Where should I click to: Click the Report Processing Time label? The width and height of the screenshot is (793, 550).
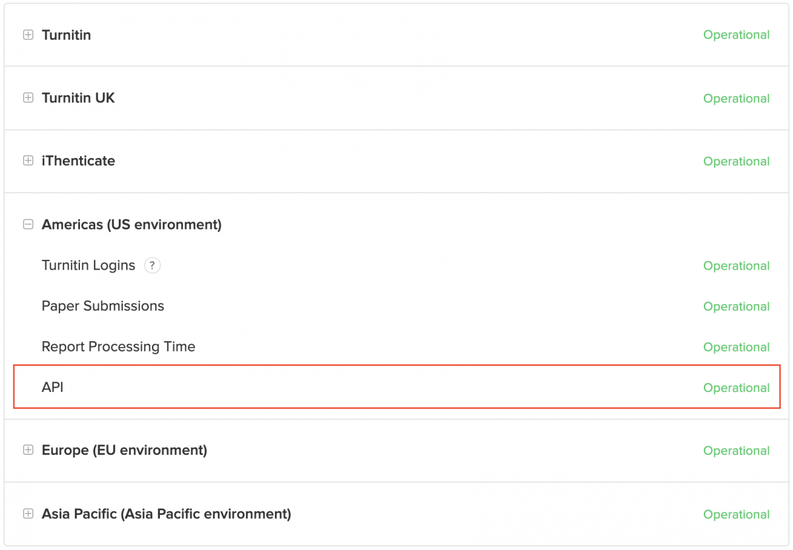(x=118, y=347)
